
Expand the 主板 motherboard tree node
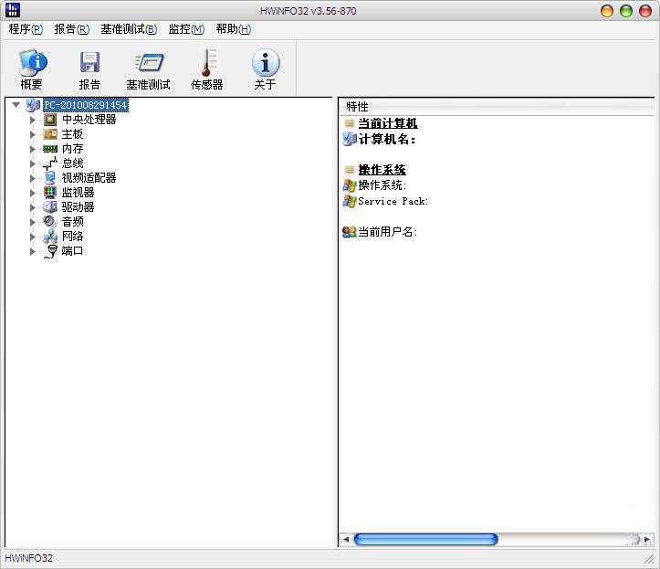click(x=33, y=134)
